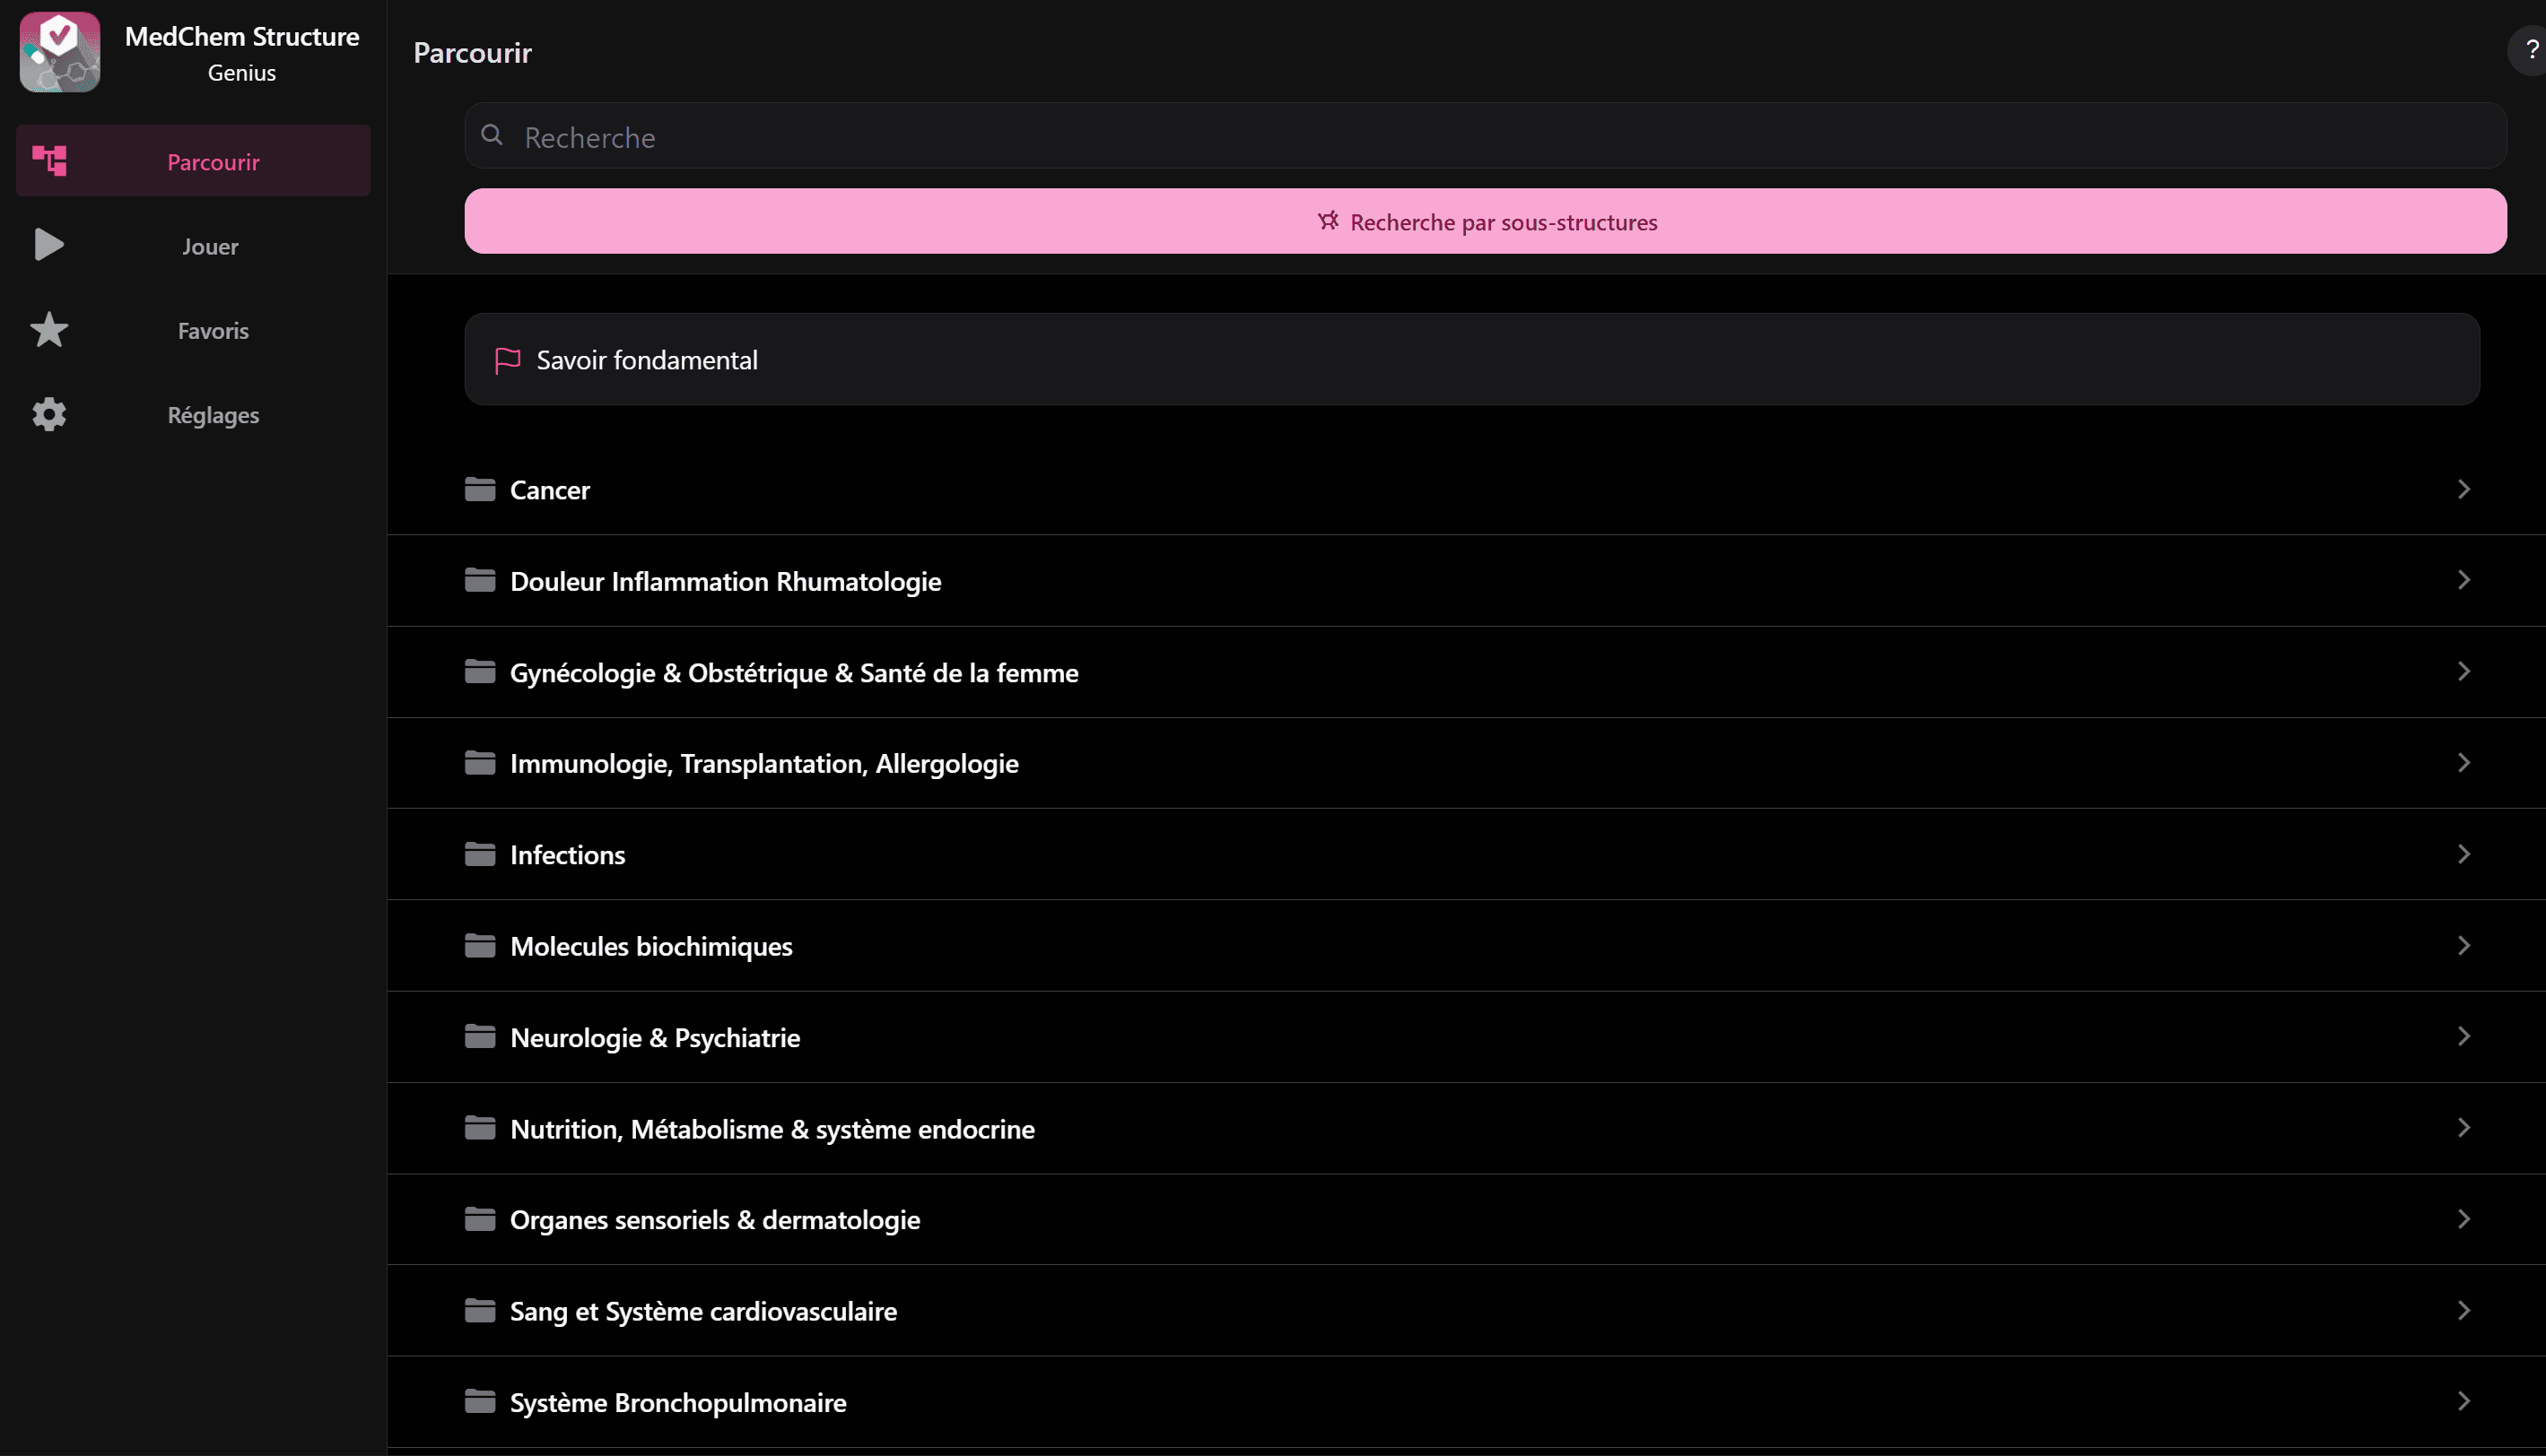
Task: Expand Gynécologie & Obstétrique row chevron
Action: coord(2464,671)
